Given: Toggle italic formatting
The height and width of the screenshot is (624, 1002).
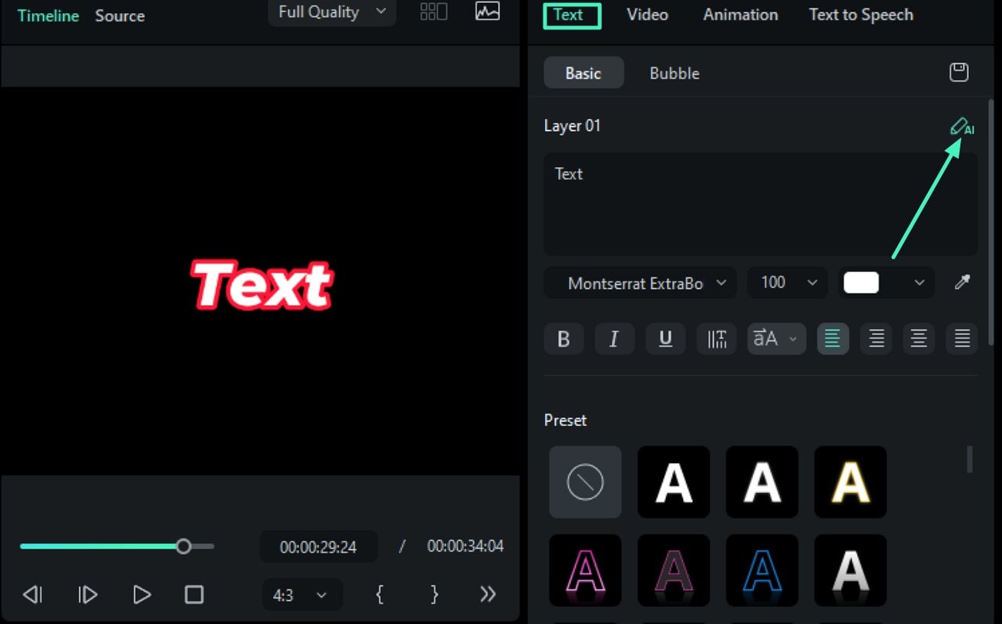Looking at the screenshot, I should tap(614, 339).
